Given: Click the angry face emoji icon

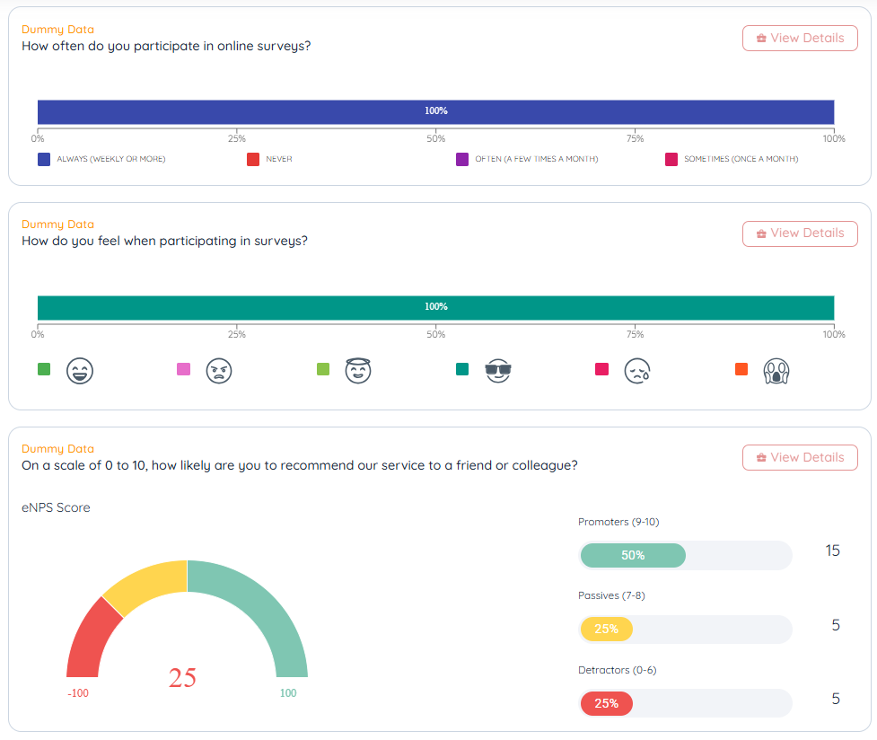Looking at the screenshot, I should 219,370.
